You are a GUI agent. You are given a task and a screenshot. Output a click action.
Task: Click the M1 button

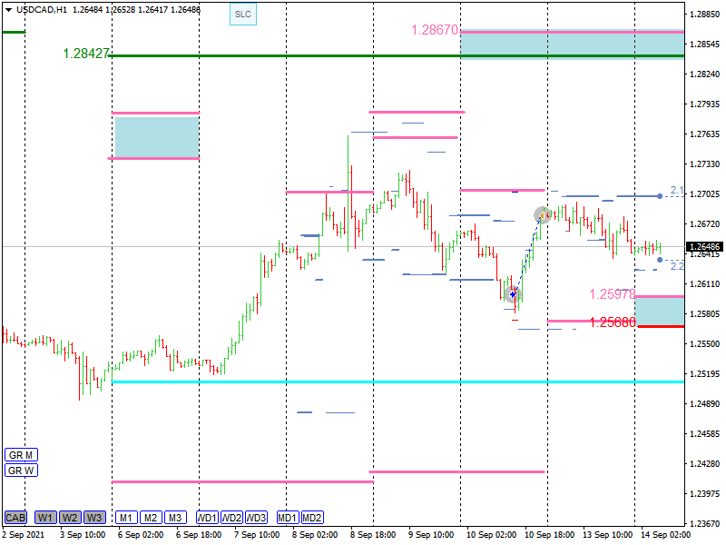pos(125,518)
